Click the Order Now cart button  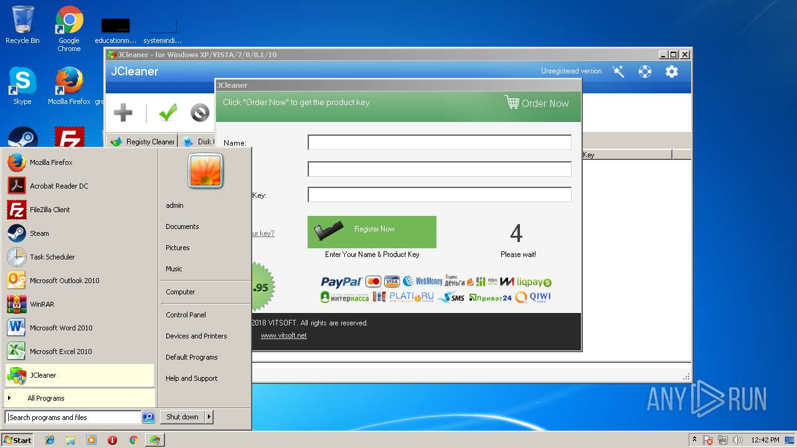pyautogui.click(x=537, y=103)
